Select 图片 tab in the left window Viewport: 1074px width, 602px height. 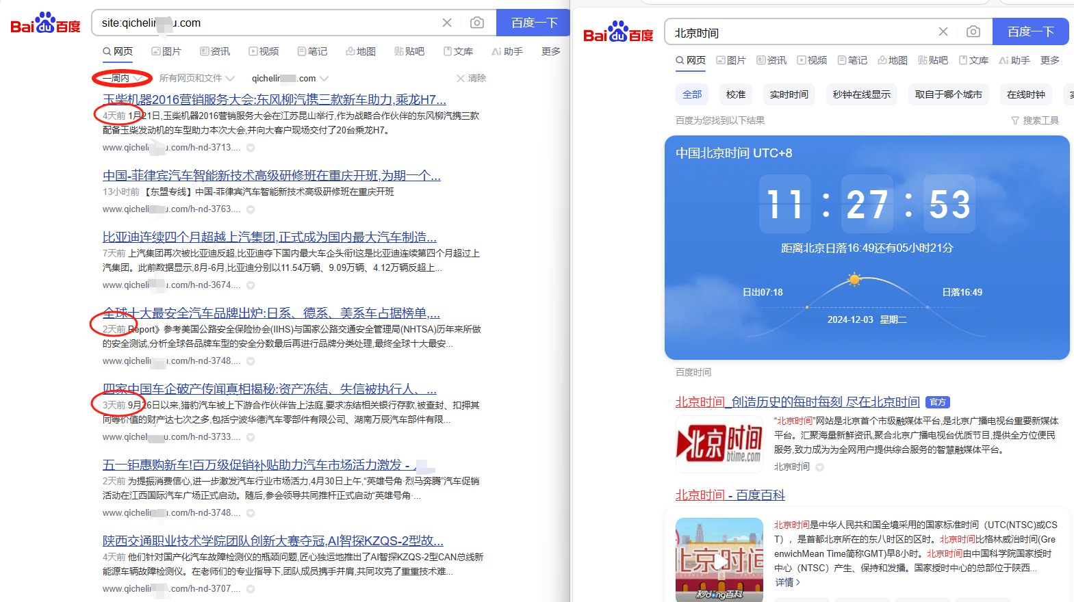point(166,51)
